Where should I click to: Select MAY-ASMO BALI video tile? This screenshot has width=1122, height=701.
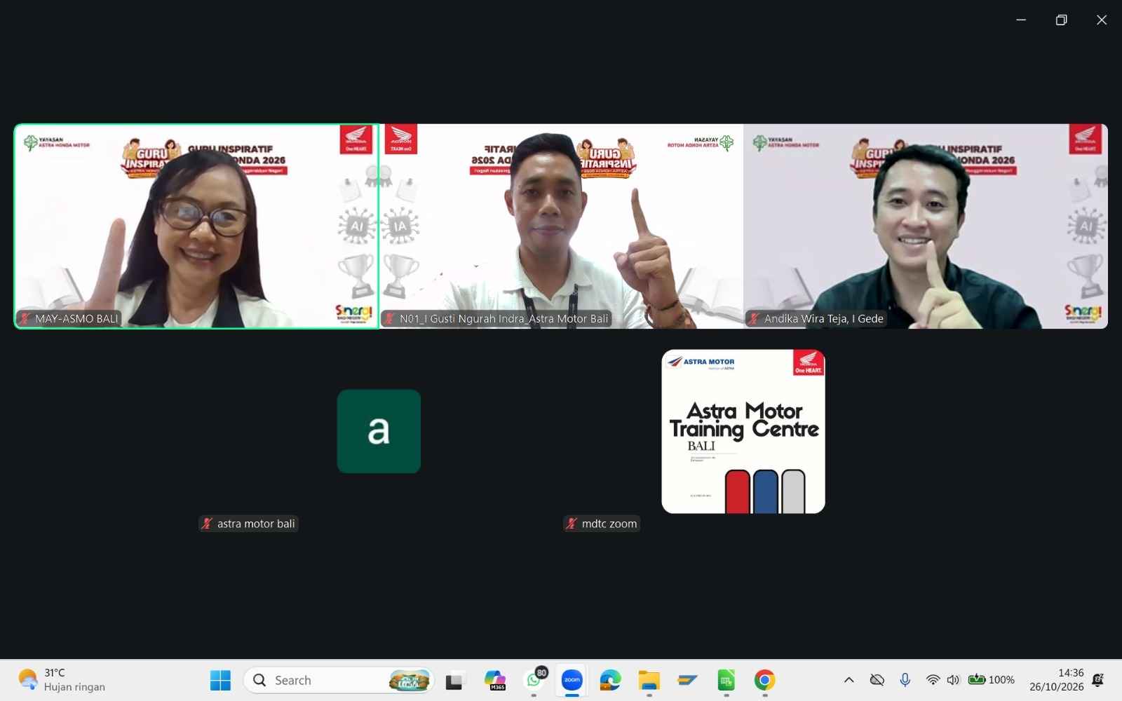[196, 226]
